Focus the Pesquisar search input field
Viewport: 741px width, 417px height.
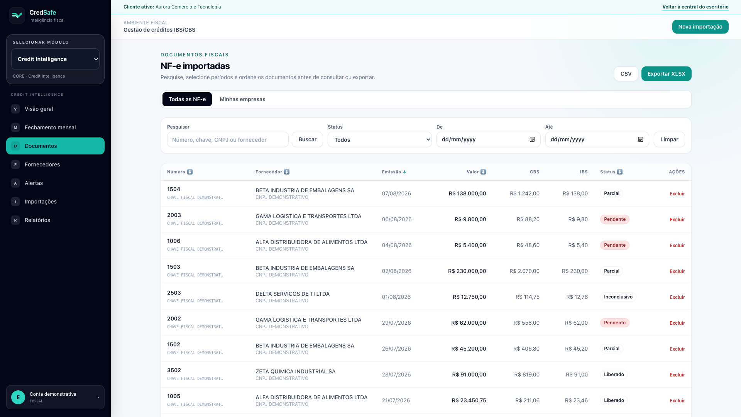click(x=228, y=139)
